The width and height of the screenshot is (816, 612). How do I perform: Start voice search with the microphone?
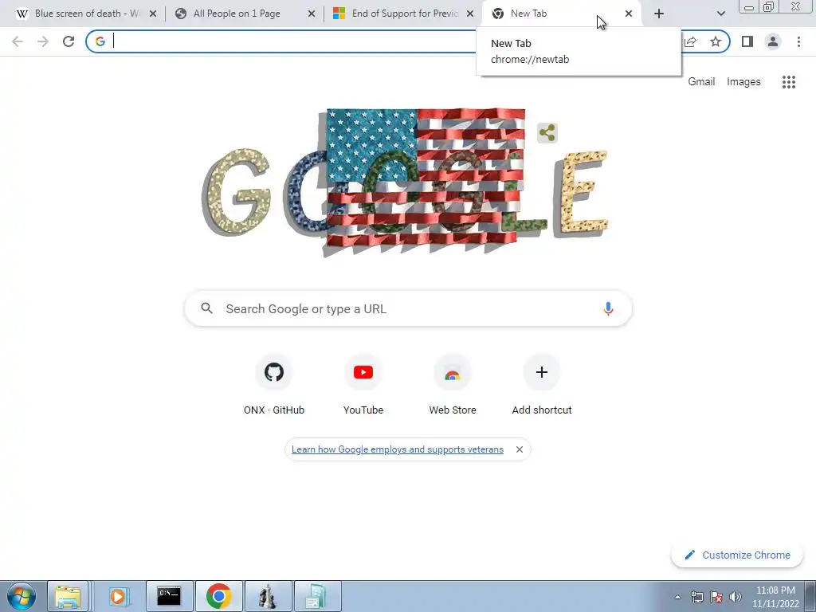608,308
